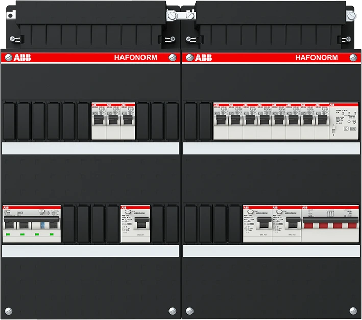The width and height of the screenshot is (362, 320).
Task: Toggle the first breaker in the upper left group
Action: pyautogui.click(x=99, y=120)
